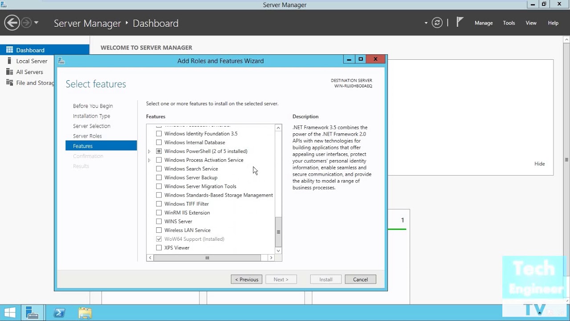Select Dashboard in the left navigation
This screenshot has width=570, height=321.
click(x=45, y=50)
